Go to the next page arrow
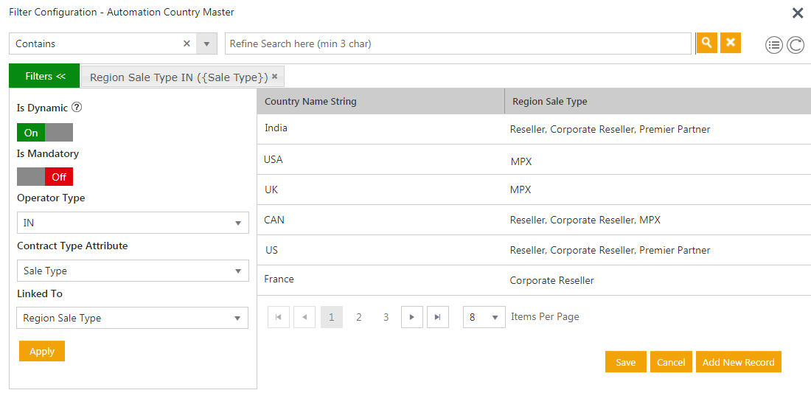811x393 pixels. (411, 317)
